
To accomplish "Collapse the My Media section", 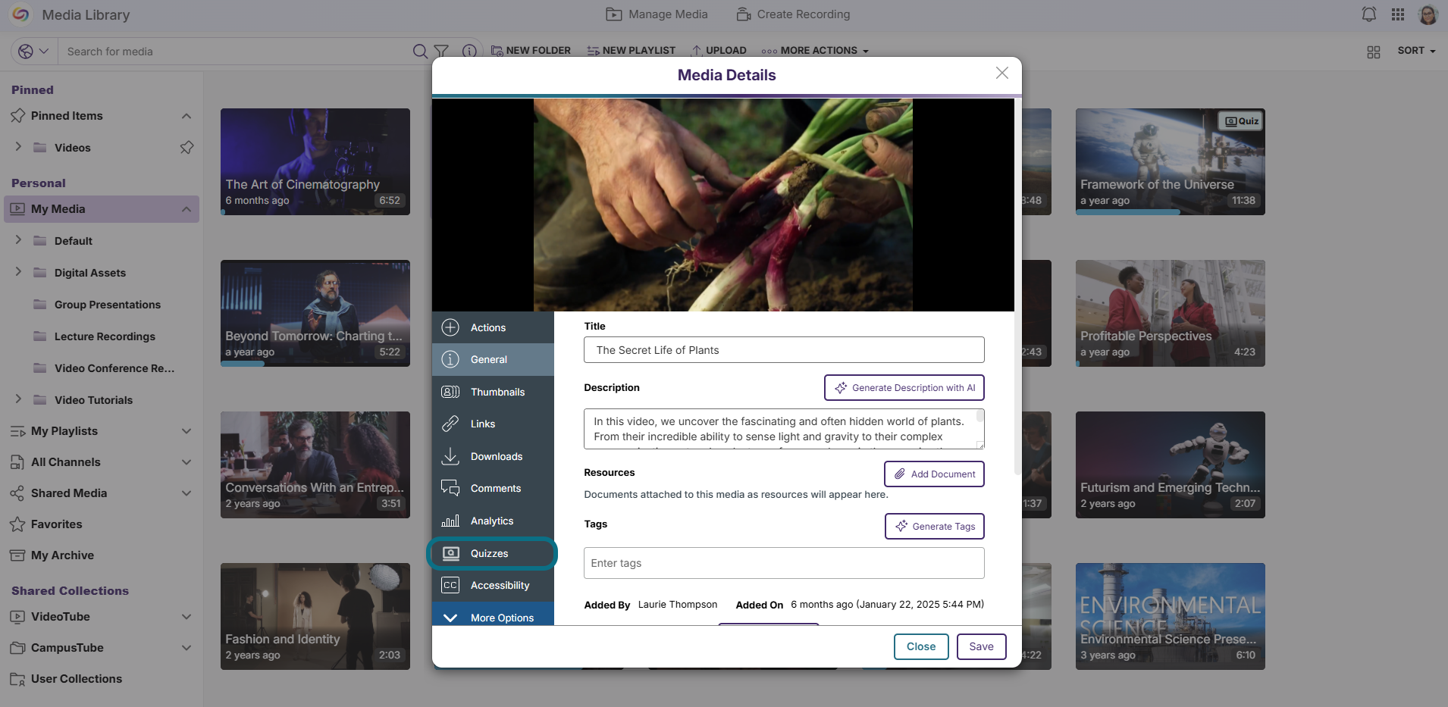I will (x=186, y=209).
